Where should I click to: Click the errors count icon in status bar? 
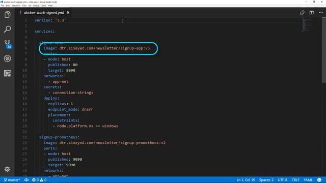[x=35, y=180]
